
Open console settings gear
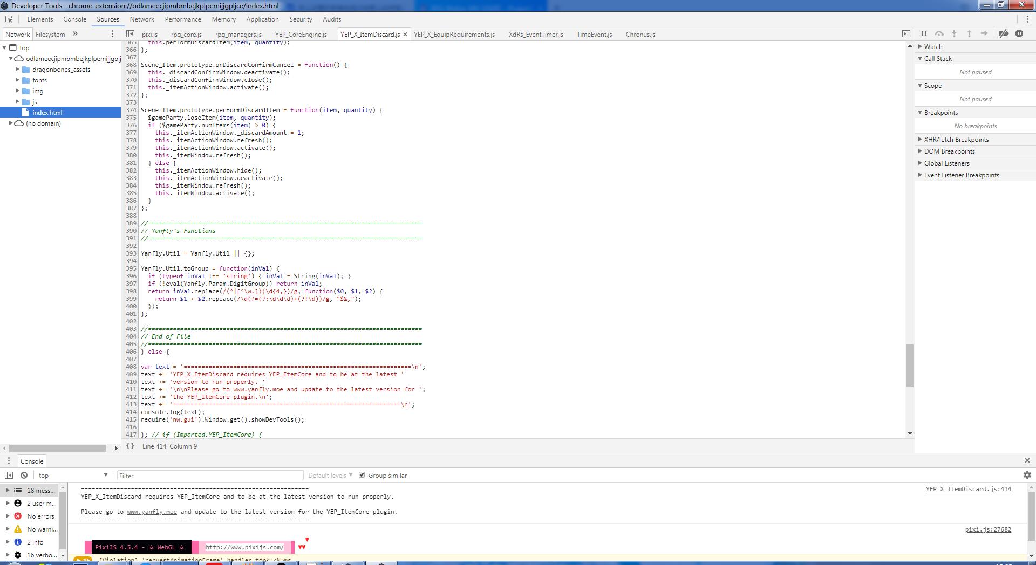coord(1027,475)
